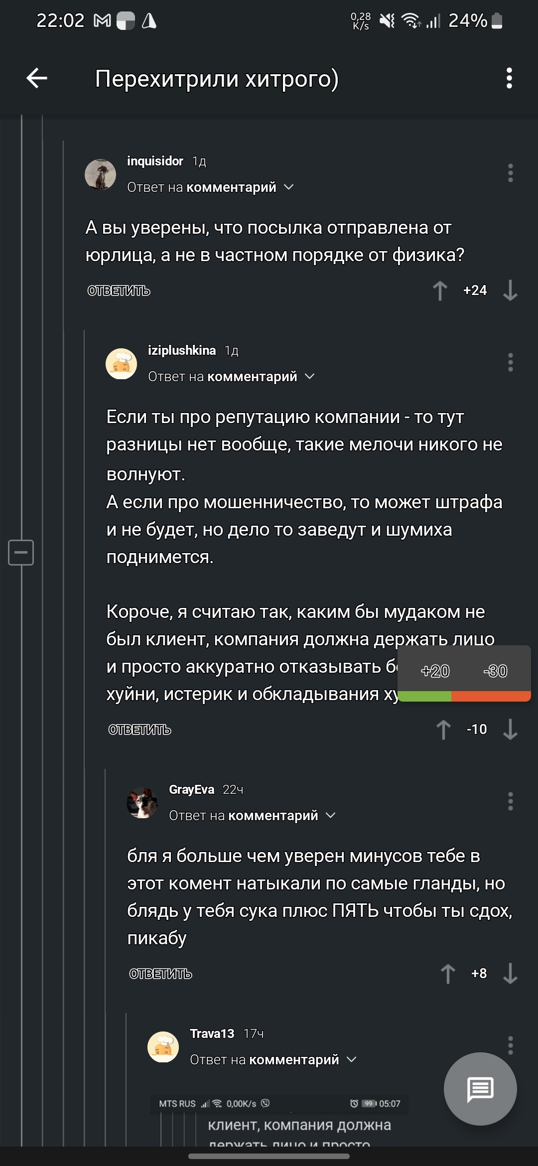The image size is (538, 1166).
Task: Collapse the comment thread with minus box
Action: tap(21, 552)
